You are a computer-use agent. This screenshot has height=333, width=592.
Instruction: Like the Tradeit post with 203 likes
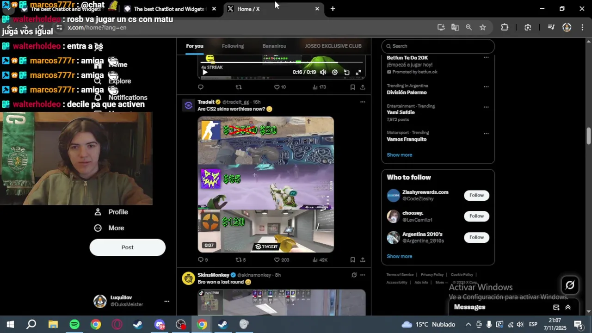pos(281,260)
